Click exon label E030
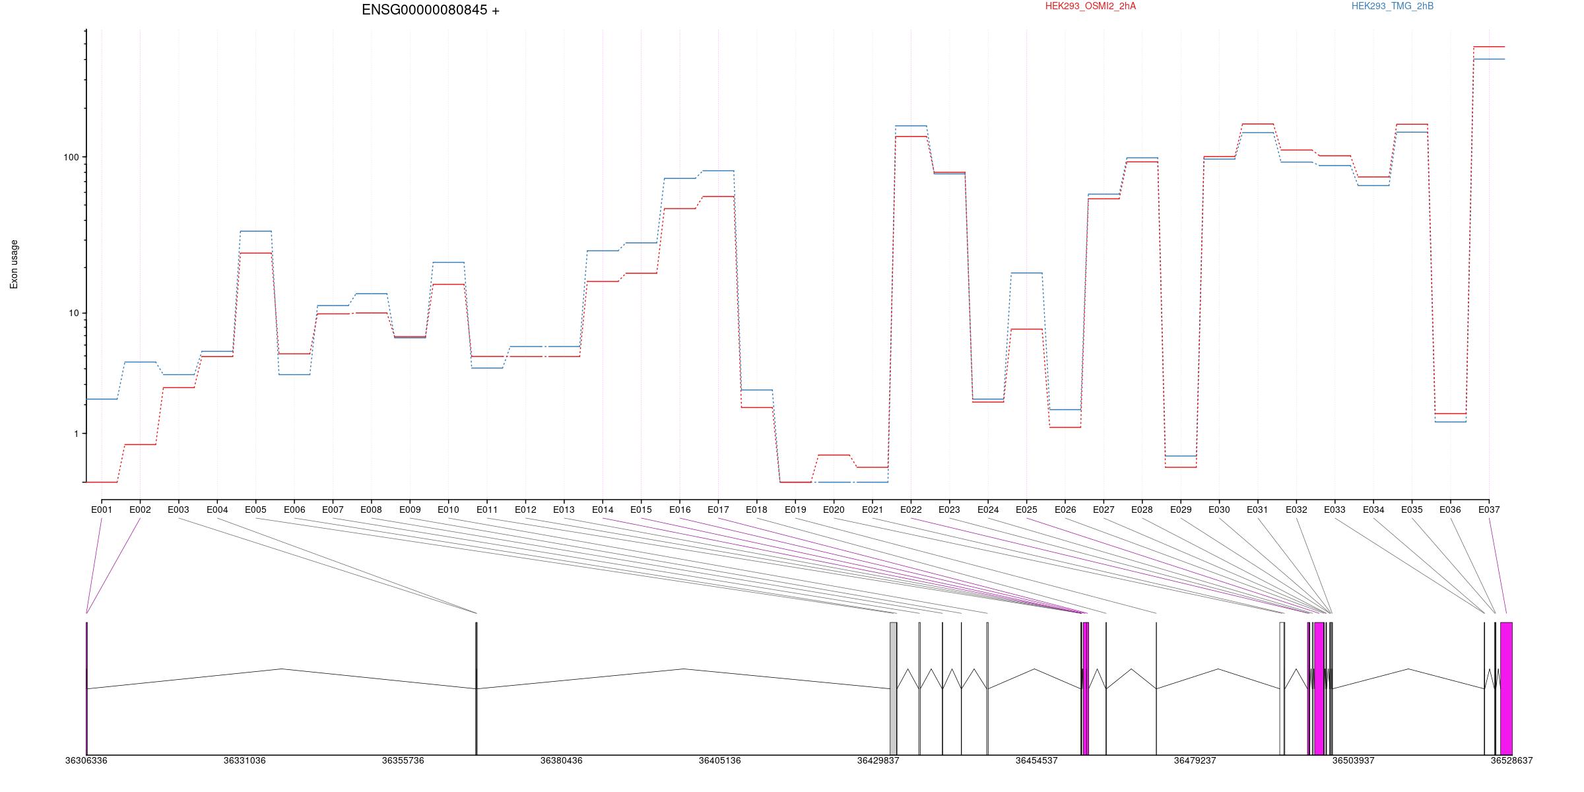Screen dimensions: 1584x792 pos(1219,510)
